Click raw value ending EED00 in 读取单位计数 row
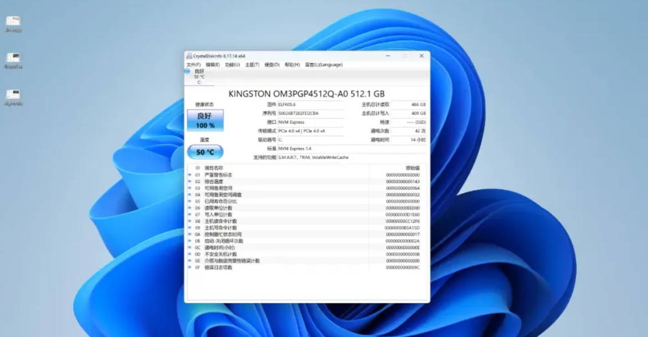The height and width of the screenshot is (337, 648). (x=403, y=208)
